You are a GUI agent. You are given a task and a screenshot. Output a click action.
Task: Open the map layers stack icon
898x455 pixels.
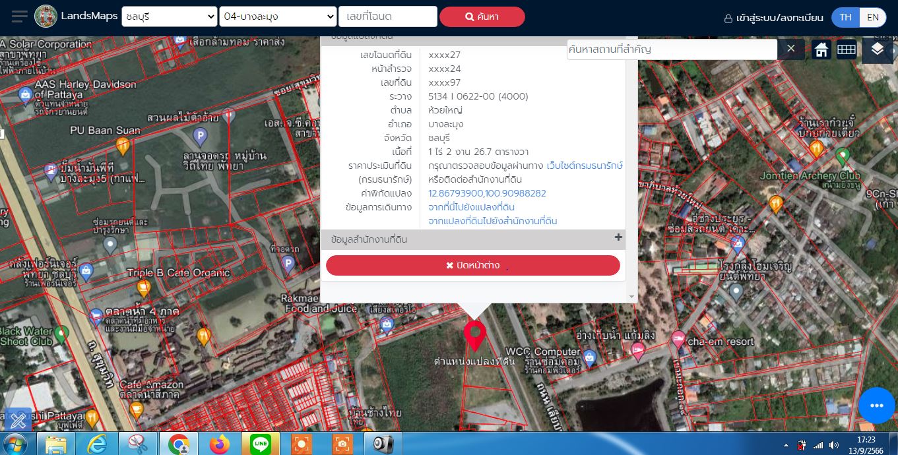877,49
